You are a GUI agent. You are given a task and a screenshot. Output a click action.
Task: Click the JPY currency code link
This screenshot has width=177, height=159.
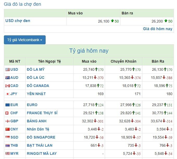click(x=14, y=94)
